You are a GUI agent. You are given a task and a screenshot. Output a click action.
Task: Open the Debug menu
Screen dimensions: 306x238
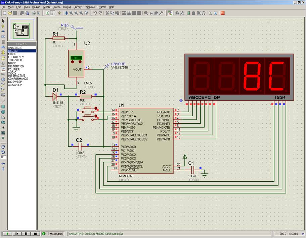67,7
